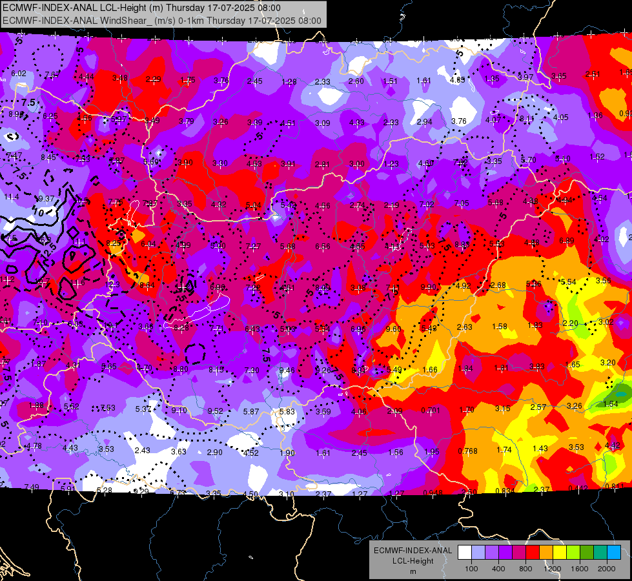This screenshot has width=632, height=581.
Task: Click the wind shear value 0.768
Action: coord(467,451)
